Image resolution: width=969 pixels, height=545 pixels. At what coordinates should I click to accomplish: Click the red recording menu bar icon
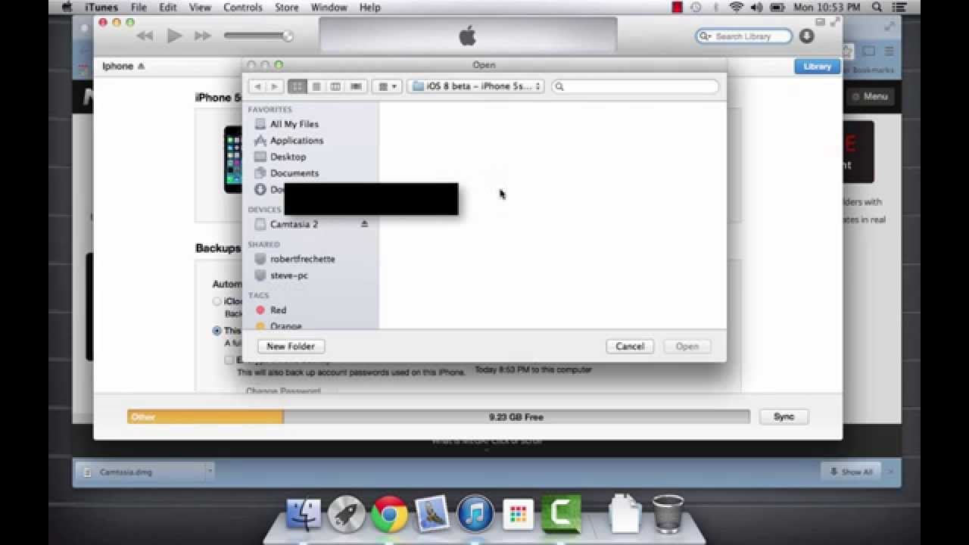(677, 8)
